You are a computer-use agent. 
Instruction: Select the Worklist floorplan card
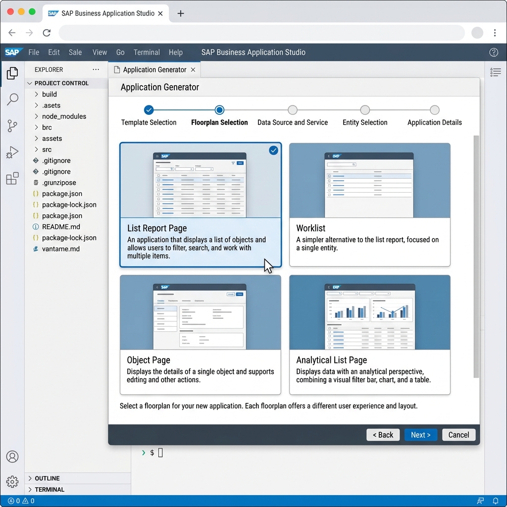tap(369, 204)
